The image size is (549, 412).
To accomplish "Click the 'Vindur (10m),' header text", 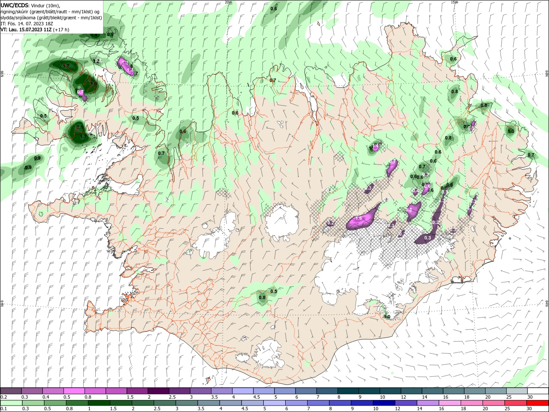I will pos(46,5).
